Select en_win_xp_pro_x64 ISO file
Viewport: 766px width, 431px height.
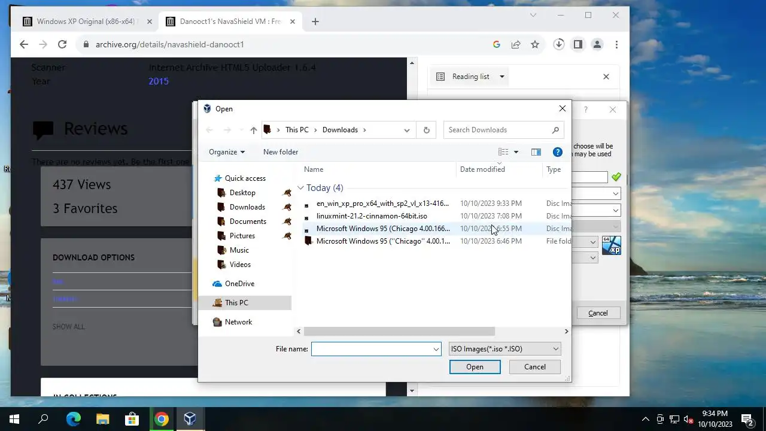click(382, 204)
